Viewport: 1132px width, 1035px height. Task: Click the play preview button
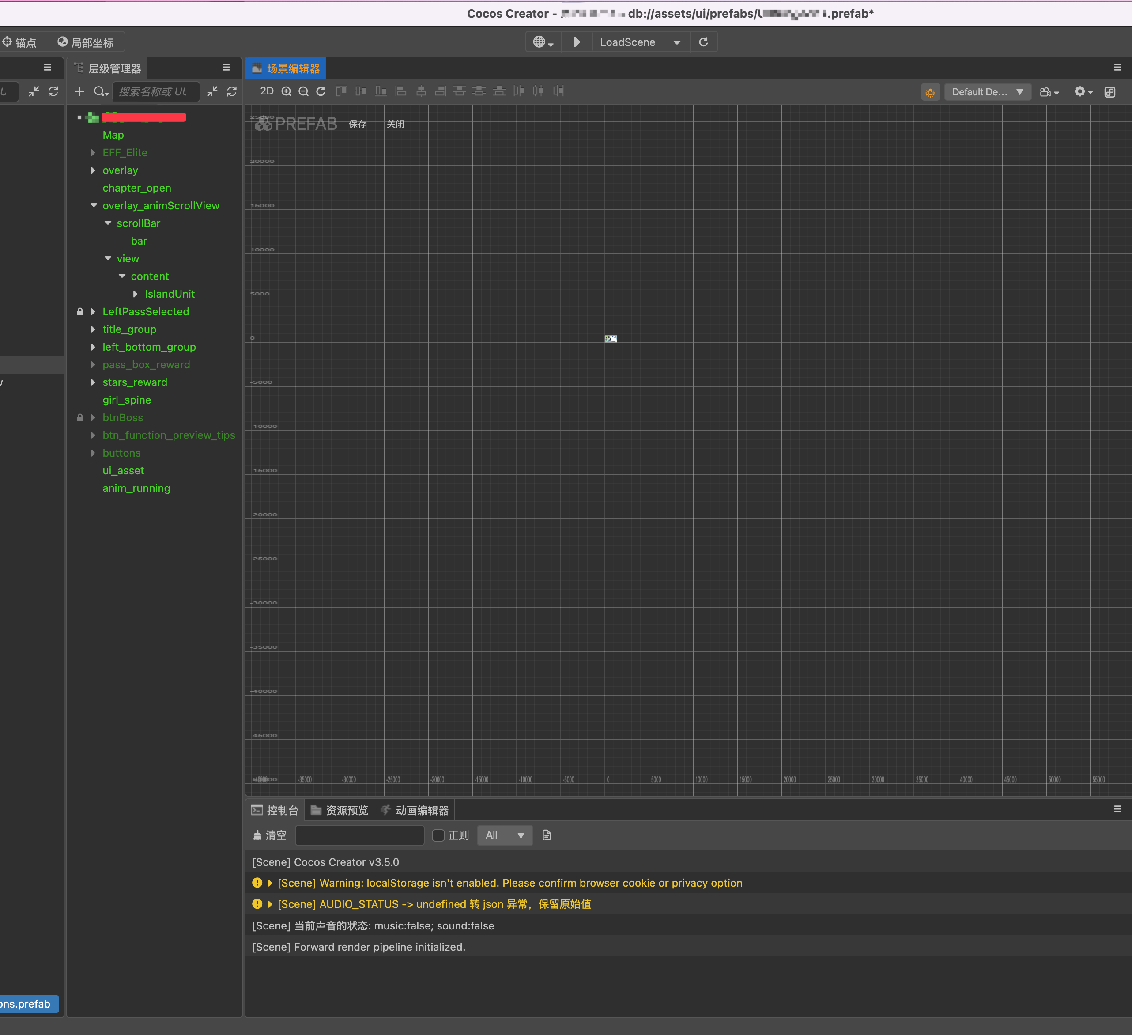click(x=577, y=42)
